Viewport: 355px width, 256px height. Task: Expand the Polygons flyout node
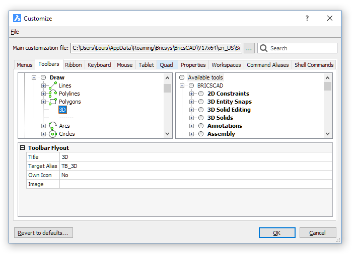coord(43,102)
